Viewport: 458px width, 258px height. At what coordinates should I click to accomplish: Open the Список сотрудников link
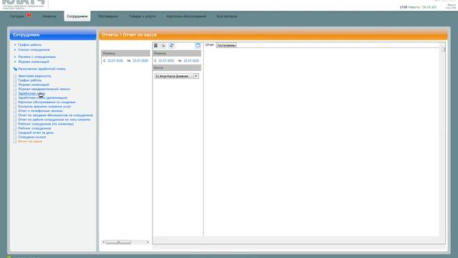[34, 50]
